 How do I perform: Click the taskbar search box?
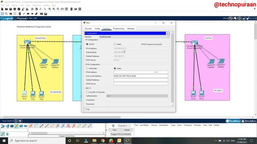click(37, 140)
